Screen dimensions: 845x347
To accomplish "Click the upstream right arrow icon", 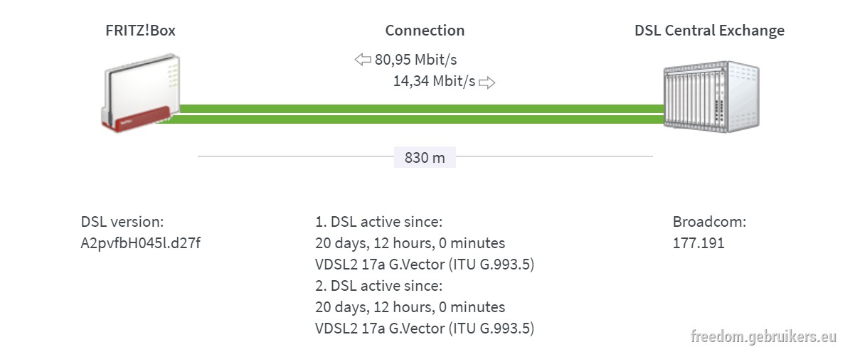I will tap(487, 82).
